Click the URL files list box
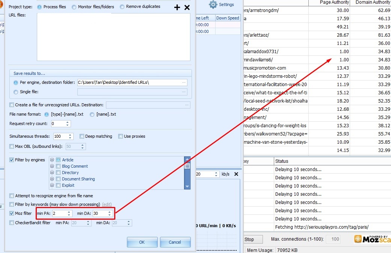391x253 pixels. (x=113, y=37)
